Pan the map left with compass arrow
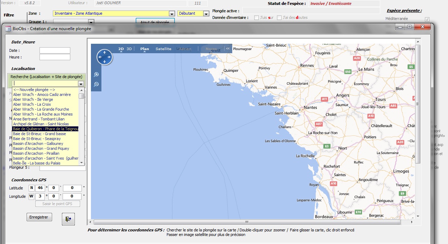The width and height of the screenshot is (448, 244). pyautogui.click(x=99, y=57)
